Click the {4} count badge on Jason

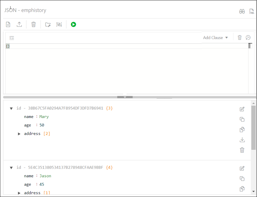pos(109,167)
